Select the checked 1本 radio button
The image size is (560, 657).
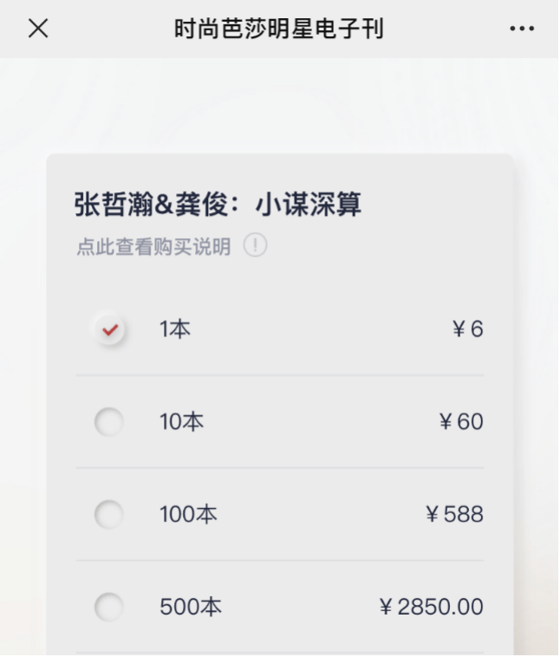click(x=109, y=330)
